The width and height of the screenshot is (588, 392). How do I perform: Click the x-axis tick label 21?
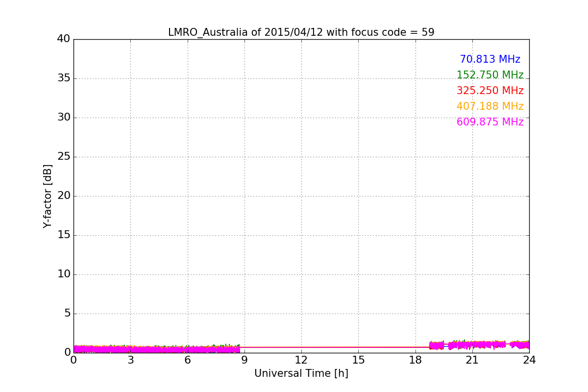[472, 360]
